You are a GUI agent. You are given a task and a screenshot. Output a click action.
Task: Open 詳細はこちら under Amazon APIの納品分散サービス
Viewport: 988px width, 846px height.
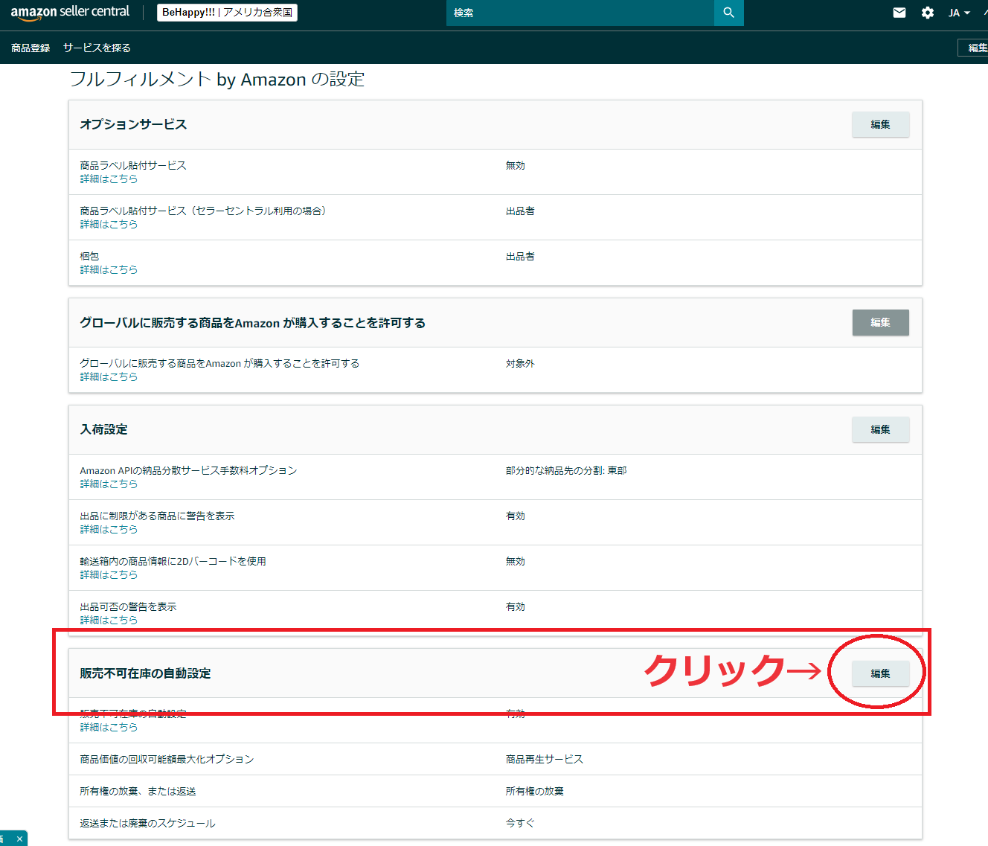[109, 484]
